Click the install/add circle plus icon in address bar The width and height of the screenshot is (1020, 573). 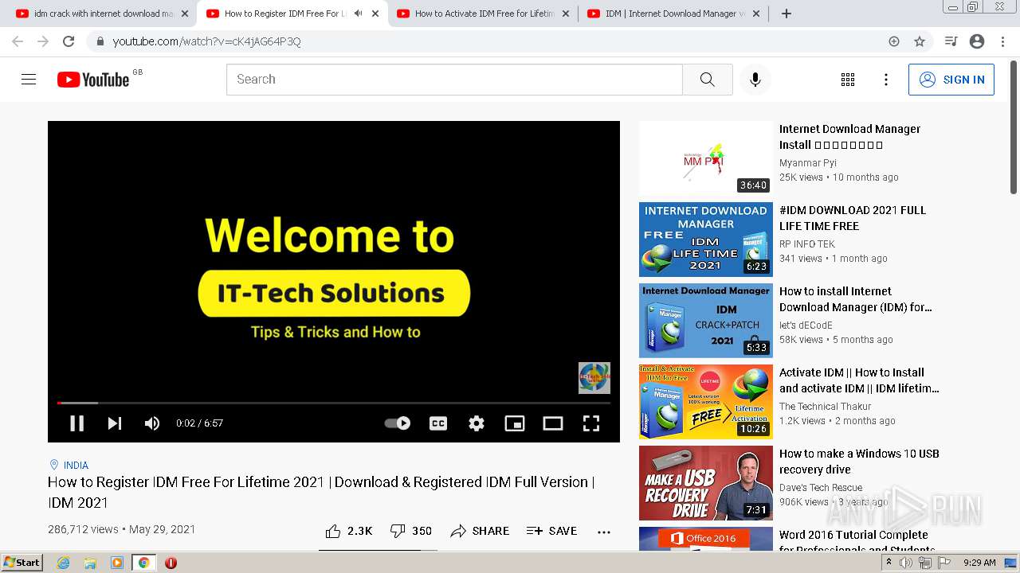click(x=894, y=41)
